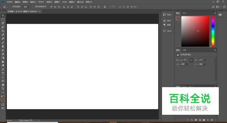Select the Magic Wand tool
Image resolution: width=227 pixels, height=123 pixels.
(3, 27)
